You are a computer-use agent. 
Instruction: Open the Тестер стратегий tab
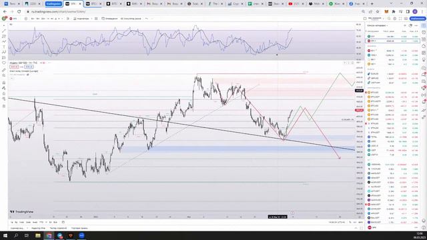coord(58,228)
